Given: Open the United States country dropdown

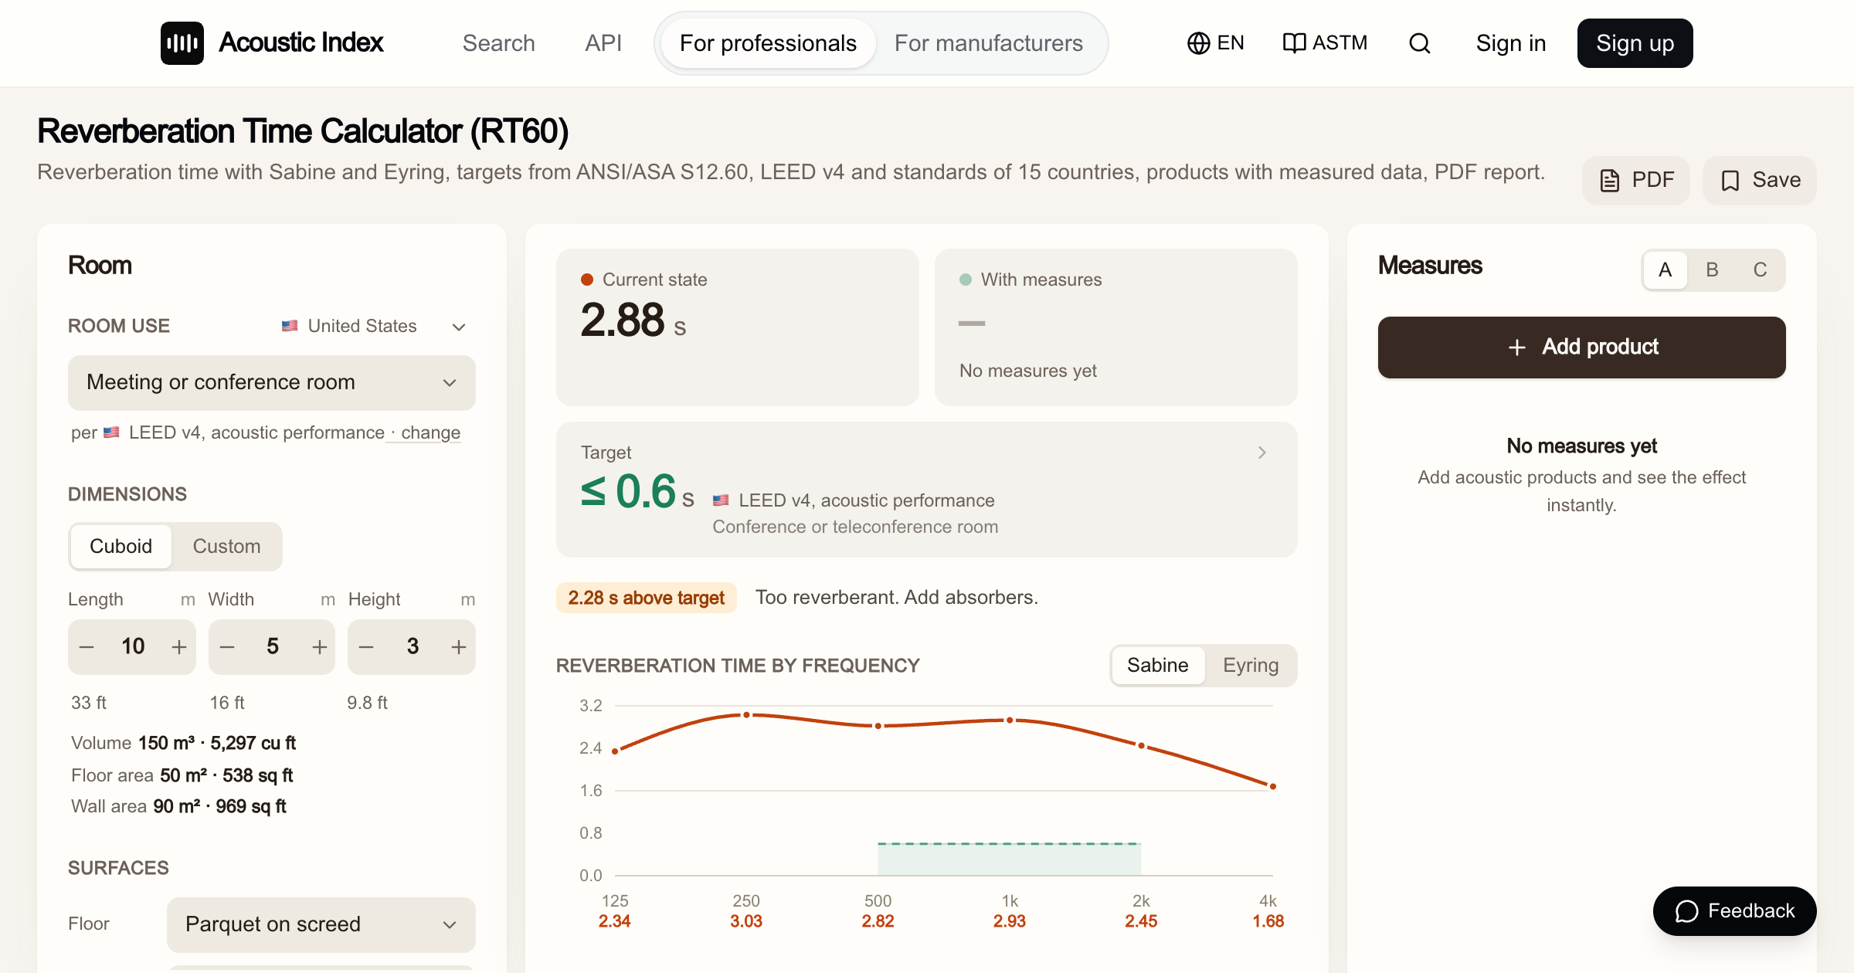Looking at the screenshot, I should pyautogui.click(x=374, y=327).
